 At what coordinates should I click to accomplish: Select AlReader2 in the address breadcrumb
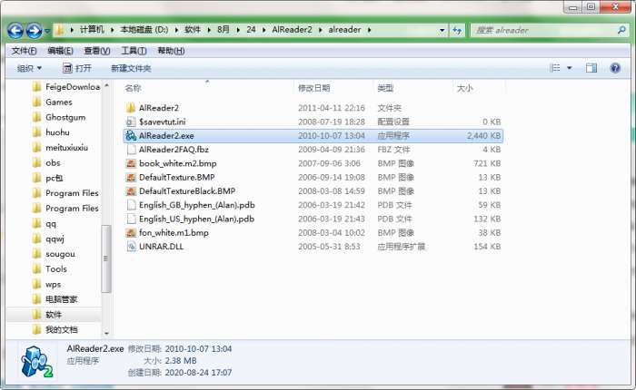292,30
